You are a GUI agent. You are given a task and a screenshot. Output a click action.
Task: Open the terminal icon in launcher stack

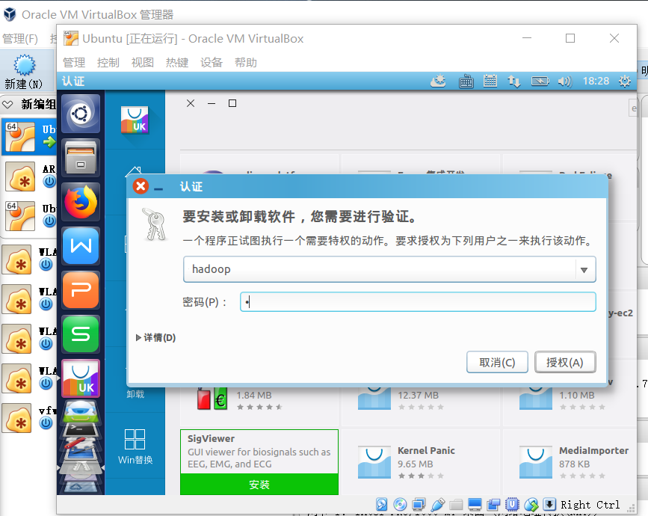tap(81, 430)
